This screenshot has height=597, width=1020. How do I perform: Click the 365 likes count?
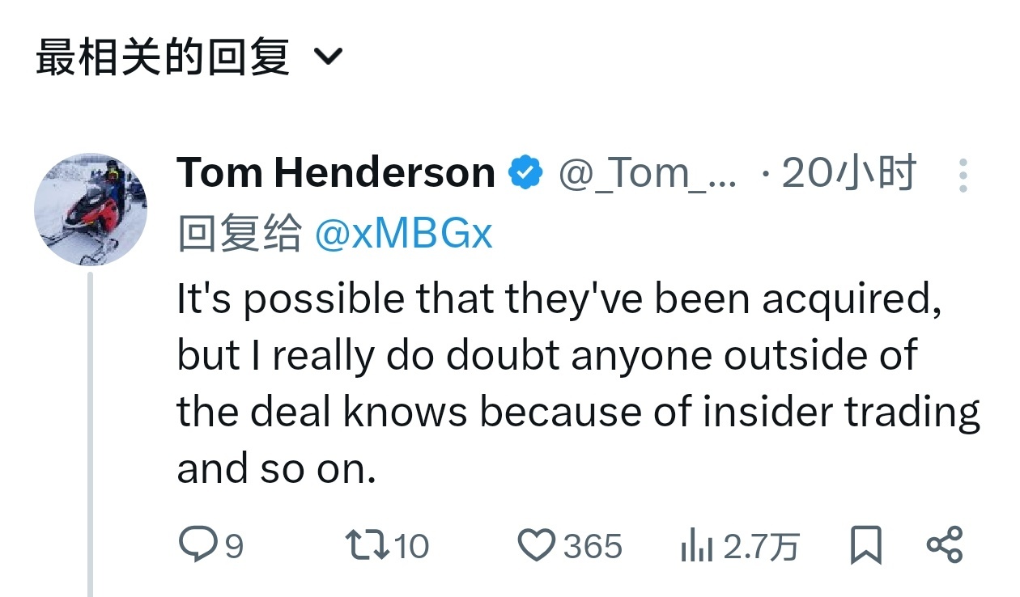pyautogui.click(x=593, y=547)
